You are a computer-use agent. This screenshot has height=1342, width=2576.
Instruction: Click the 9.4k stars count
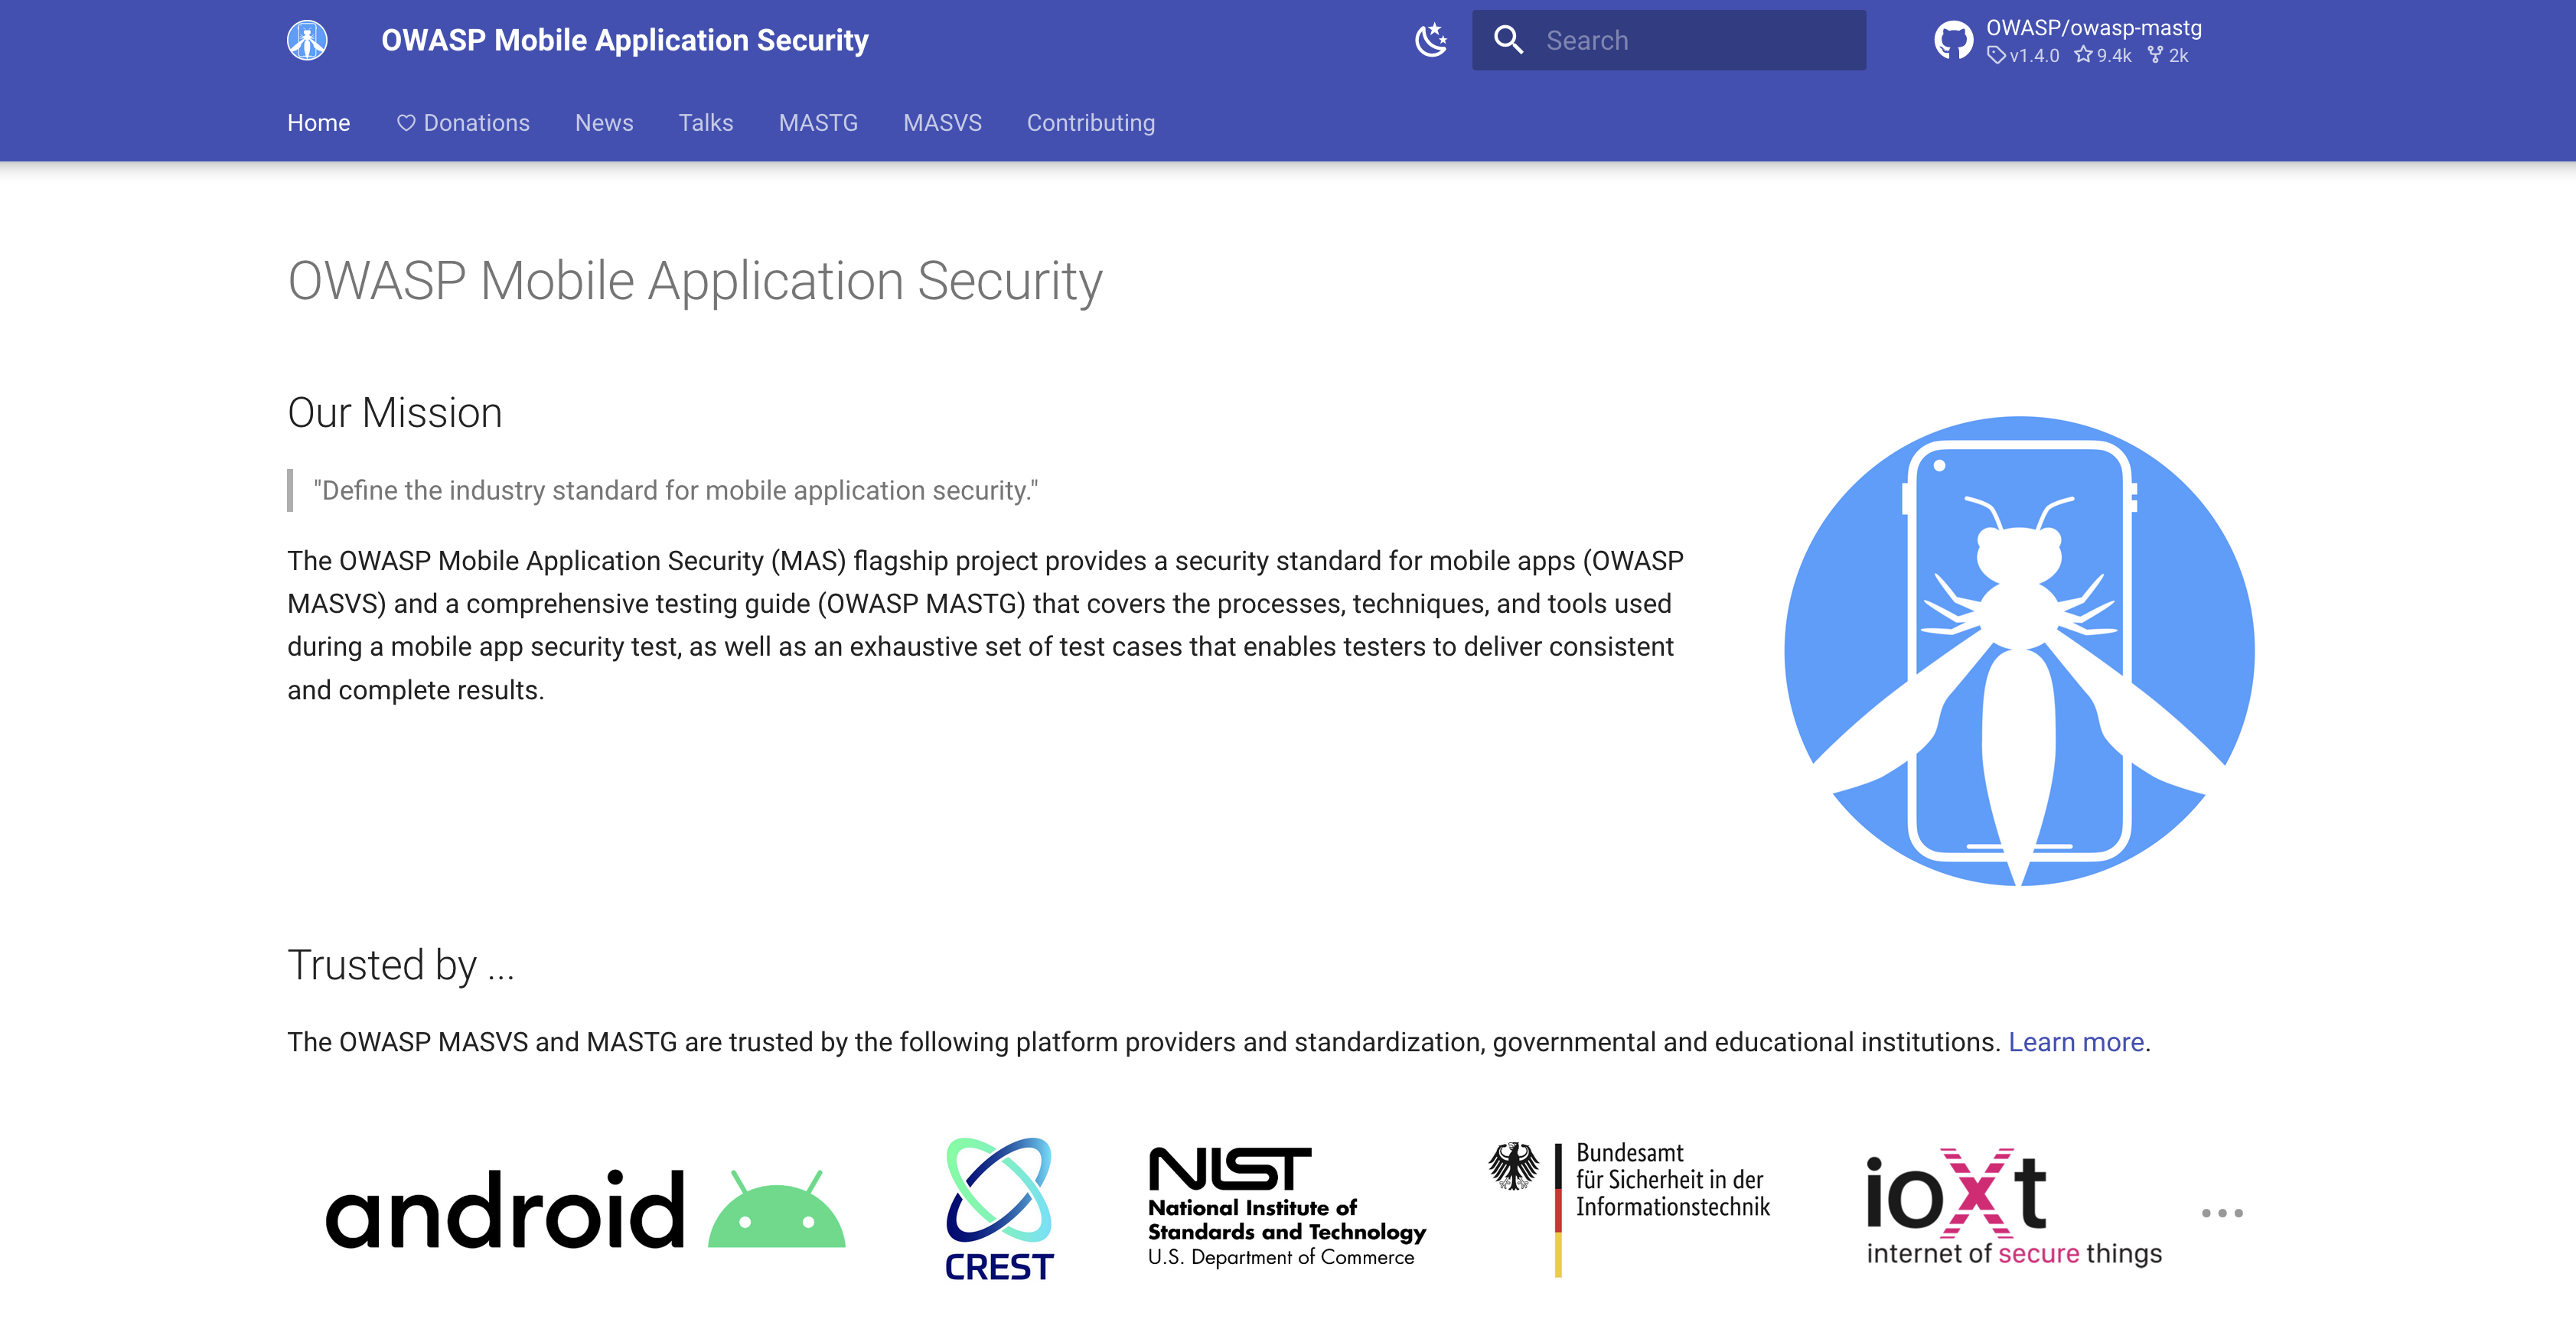(x=2103, y=55)
